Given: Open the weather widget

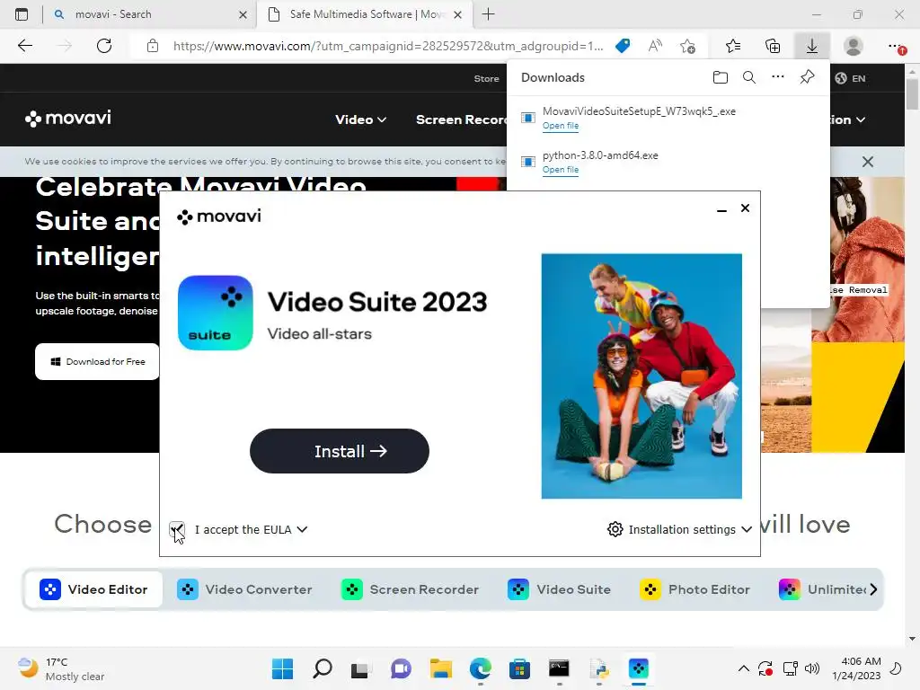Looking at the screenshot, I should pyautogui.click(x=61, y=668).
